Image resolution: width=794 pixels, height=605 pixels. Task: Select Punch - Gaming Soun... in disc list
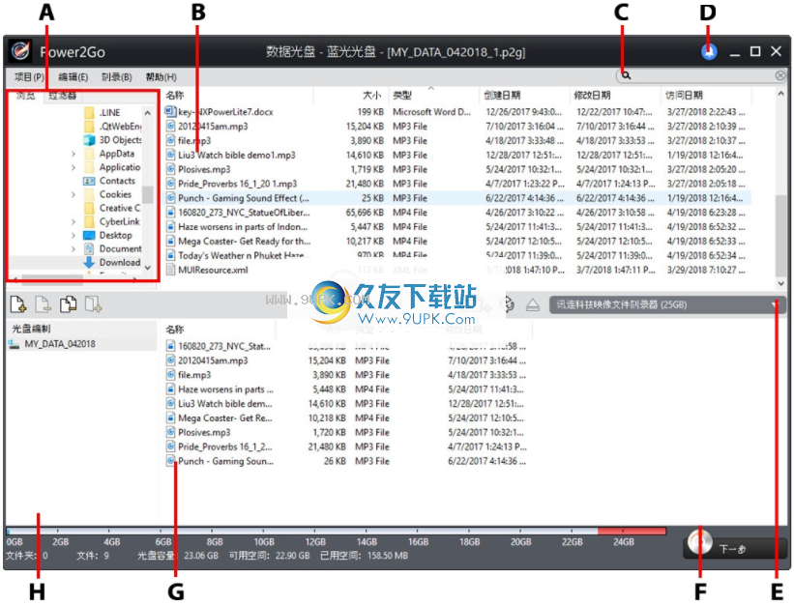pos(225,461)
